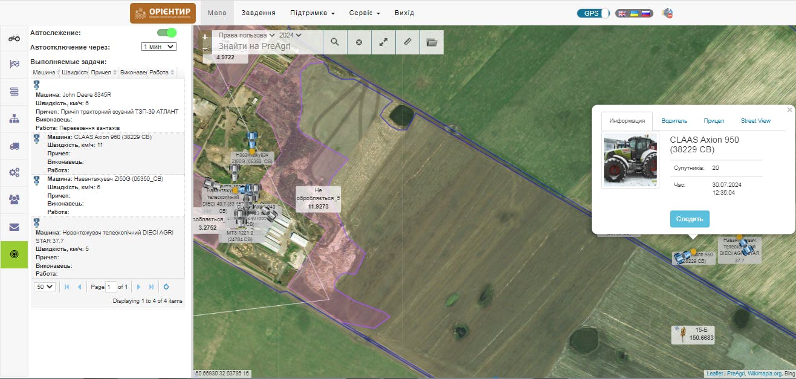Open the Завдання menu item

[x=258, y=13]
